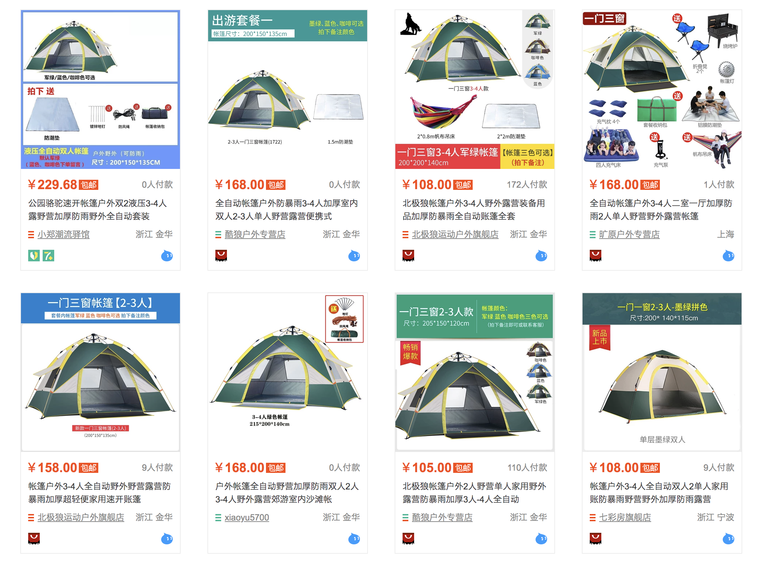
Task: Click the green shield badge icon under 小郑潮流驿馆
Action: coord(34,256)
